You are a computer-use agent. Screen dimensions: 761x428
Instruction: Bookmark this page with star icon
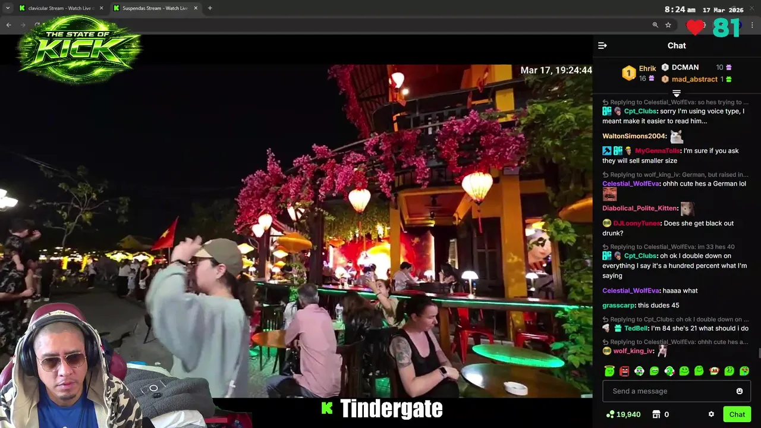click(668, 25)
